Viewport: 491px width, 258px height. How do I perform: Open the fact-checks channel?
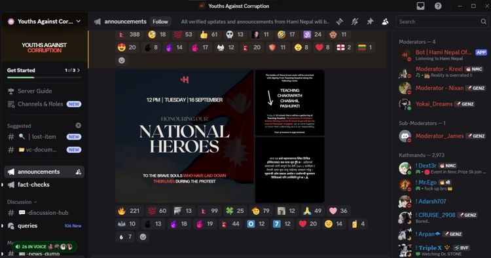click(x=44, y=185)
